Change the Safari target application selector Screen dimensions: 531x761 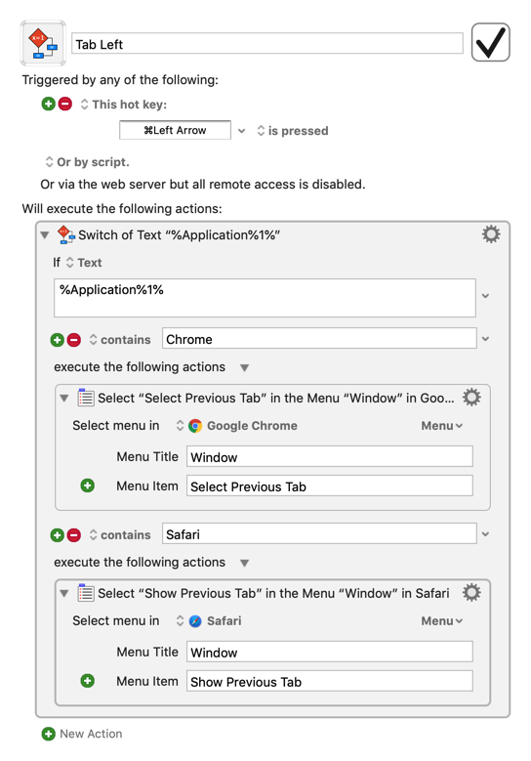[209, 620]
